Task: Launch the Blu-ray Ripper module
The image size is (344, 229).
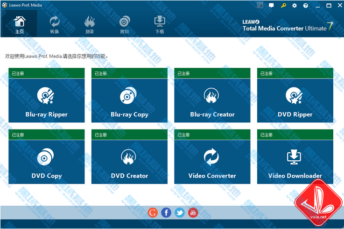Action: click(47, 100)
